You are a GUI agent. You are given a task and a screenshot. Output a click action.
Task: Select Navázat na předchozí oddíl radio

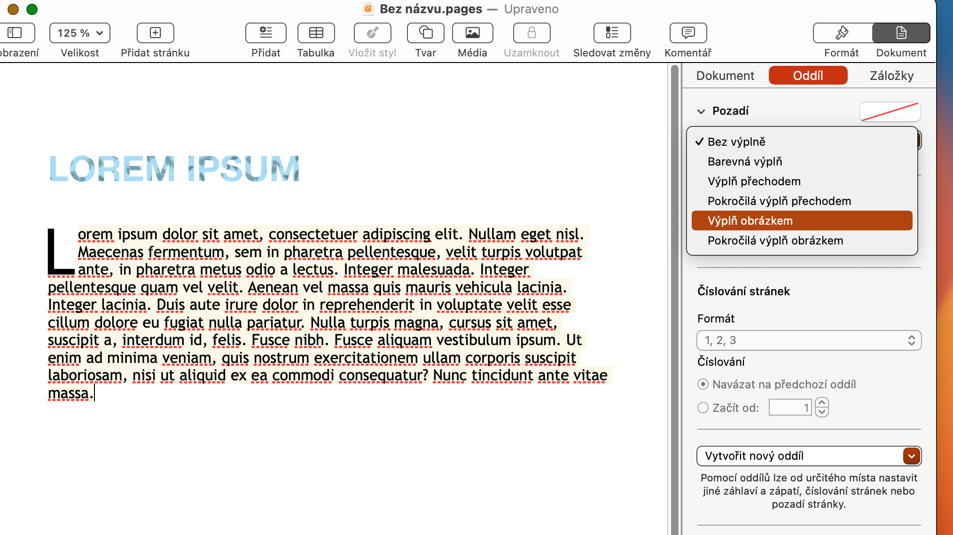point(703,385)
